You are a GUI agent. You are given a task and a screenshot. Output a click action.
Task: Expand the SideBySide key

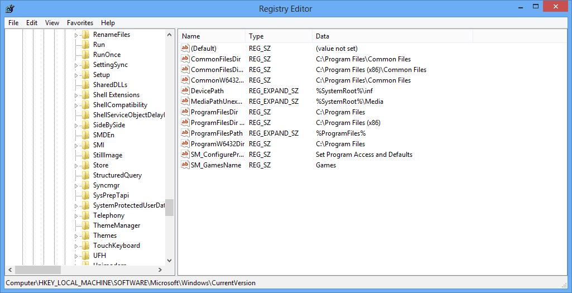point(76,126)
